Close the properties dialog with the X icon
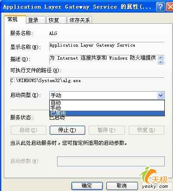Viewport: 173px width, 191px height. [170, 7]
